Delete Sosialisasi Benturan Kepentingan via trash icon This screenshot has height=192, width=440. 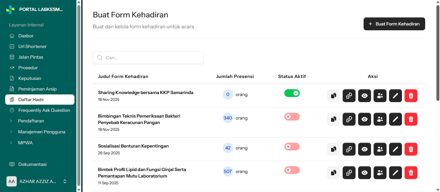[411, 149]
